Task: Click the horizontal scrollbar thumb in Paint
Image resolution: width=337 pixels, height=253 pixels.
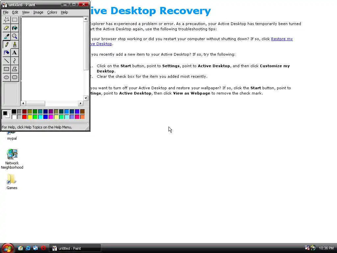Action: click(36, 103)
